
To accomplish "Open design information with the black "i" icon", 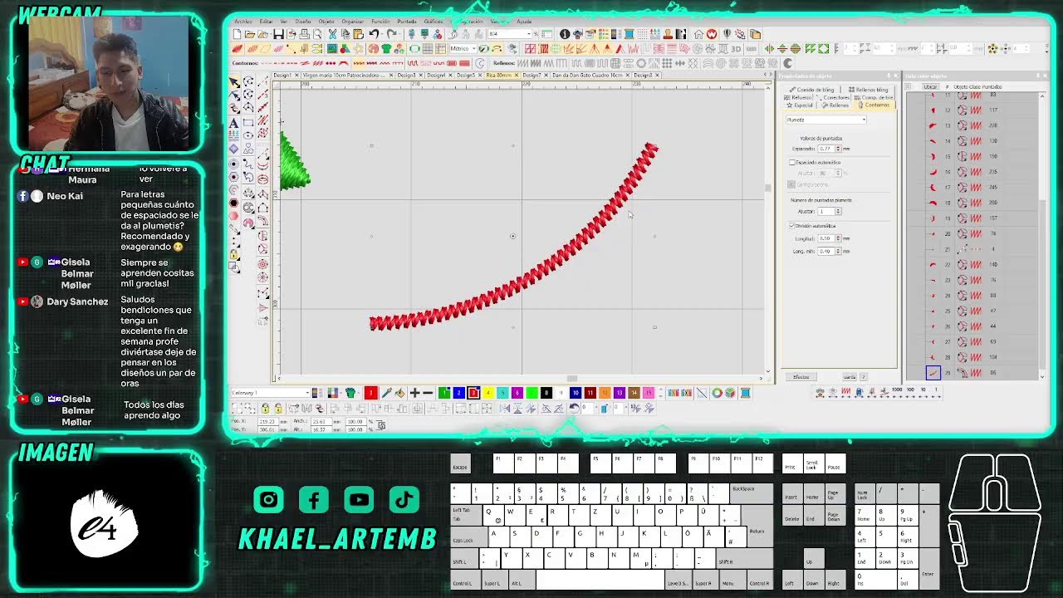I will coord(565,33).
